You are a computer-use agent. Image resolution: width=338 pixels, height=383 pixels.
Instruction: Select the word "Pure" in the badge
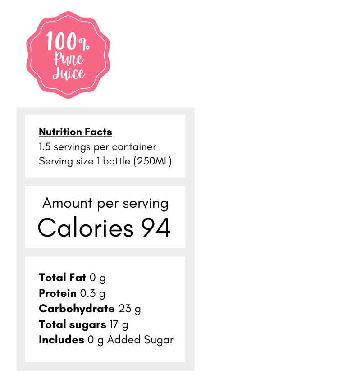coord(69,59)
